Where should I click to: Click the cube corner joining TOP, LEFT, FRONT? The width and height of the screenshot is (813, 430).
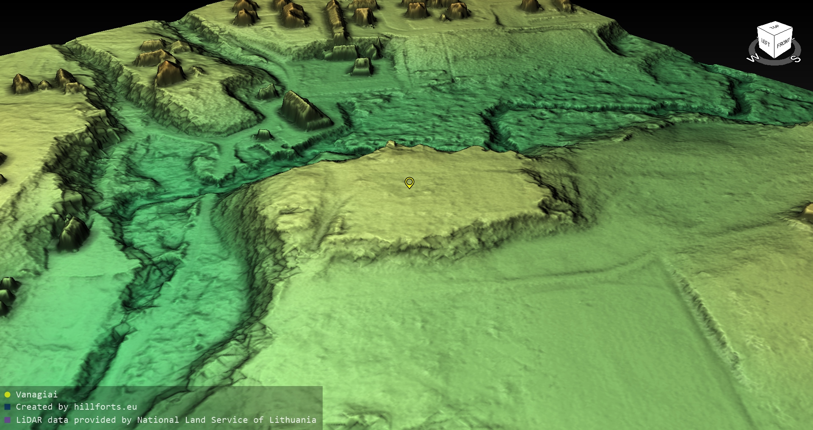(x=775, y=35)
